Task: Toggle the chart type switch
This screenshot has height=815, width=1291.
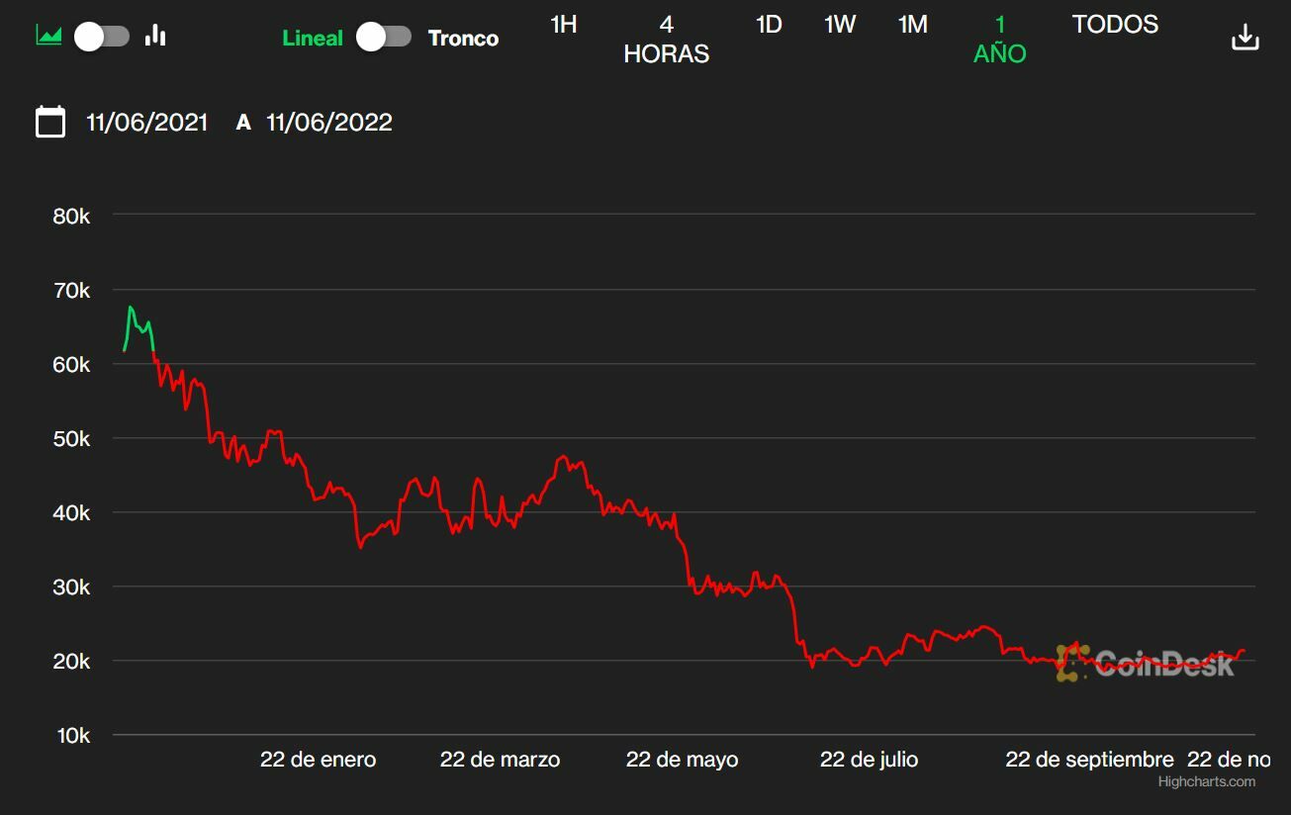Action: tap(102, 38)
